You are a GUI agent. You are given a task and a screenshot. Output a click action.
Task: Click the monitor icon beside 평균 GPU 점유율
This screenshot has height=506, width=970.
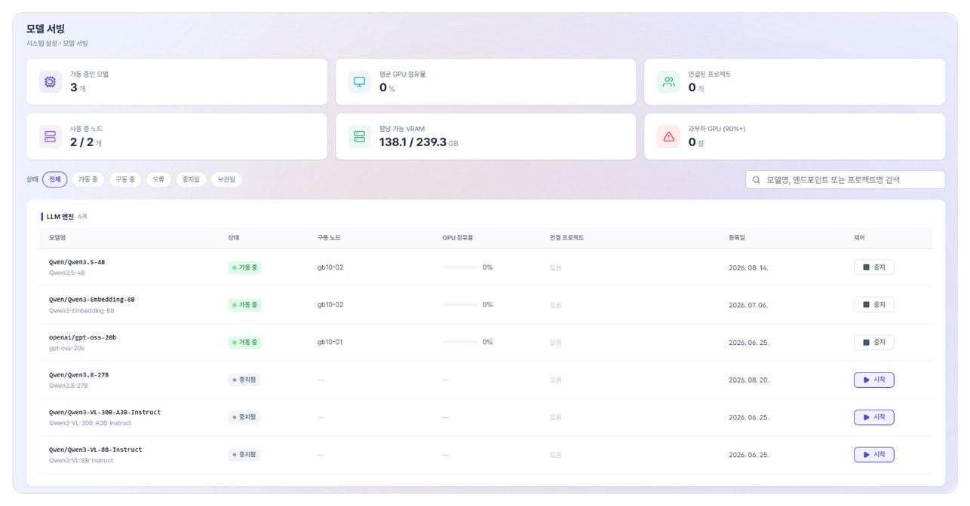click(x=360, y=82)
